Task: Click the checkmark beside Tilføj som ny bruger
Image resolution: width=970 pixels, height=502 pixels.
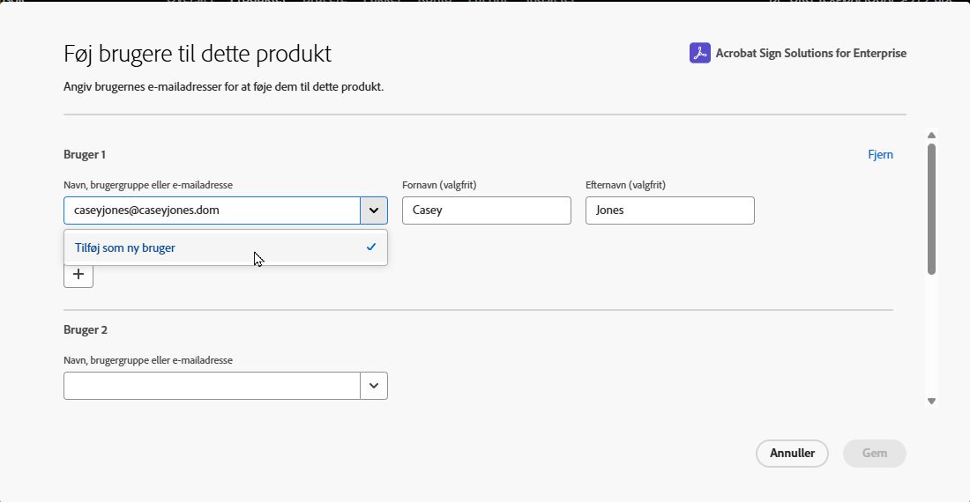Action: 371,247
